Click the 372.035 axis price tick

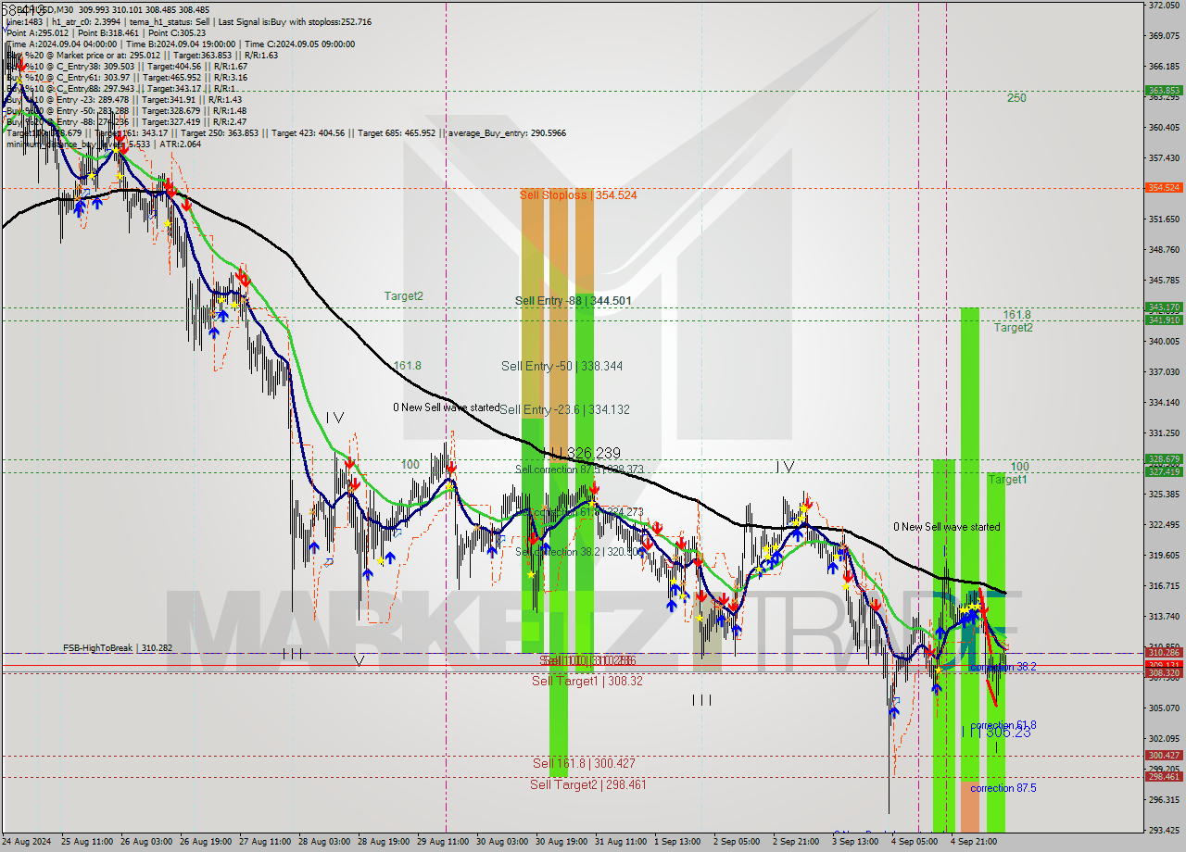coord(1164,6)
